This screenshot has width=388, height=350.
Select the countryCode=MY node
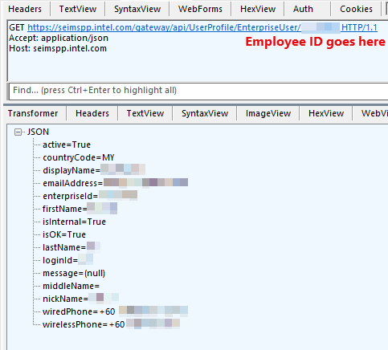point(79,157)
